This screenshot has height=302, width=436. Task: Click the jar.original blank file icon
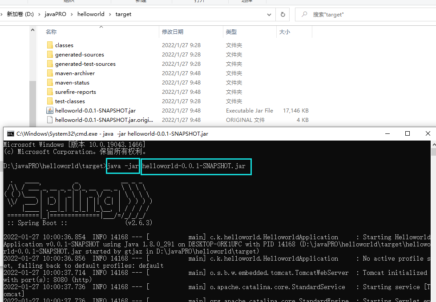coord(50,120)
